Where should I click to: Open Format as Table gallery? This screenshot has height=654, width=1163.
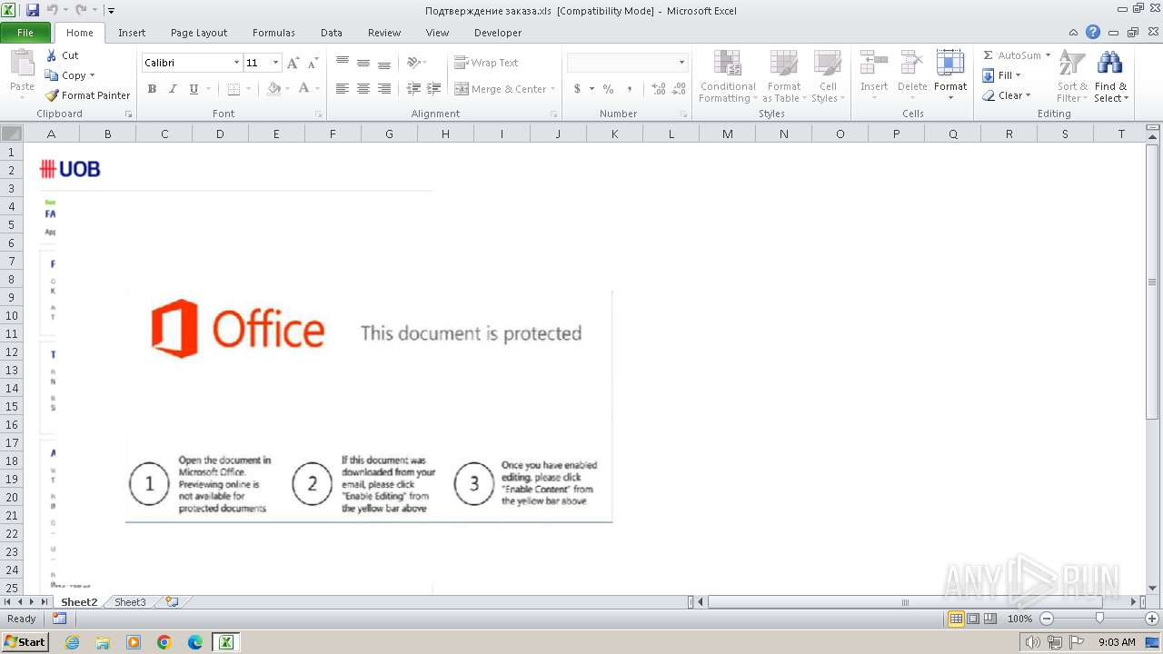pyautogui.click(x=783, y=76)
